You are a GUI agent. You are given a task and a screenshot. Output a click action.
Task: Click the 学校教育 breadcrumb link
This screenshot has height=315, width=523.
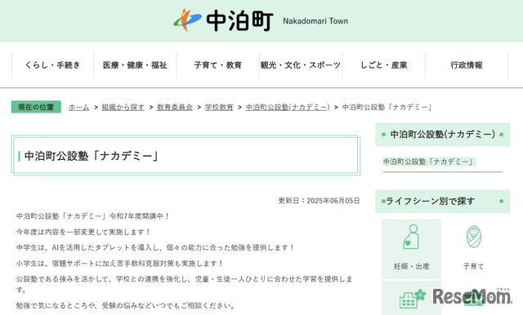[x=219, y=107]
